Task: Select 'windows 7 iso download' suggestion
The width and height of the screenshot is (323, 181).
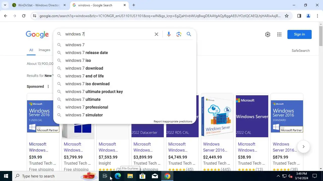Action: tap(125, 84)
